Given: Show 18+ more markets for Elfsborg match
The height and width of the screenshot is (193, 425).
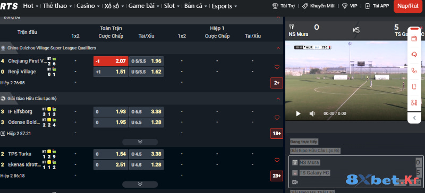Looking at the screenshot, I should pyautogui.click(x=276, y=134).
